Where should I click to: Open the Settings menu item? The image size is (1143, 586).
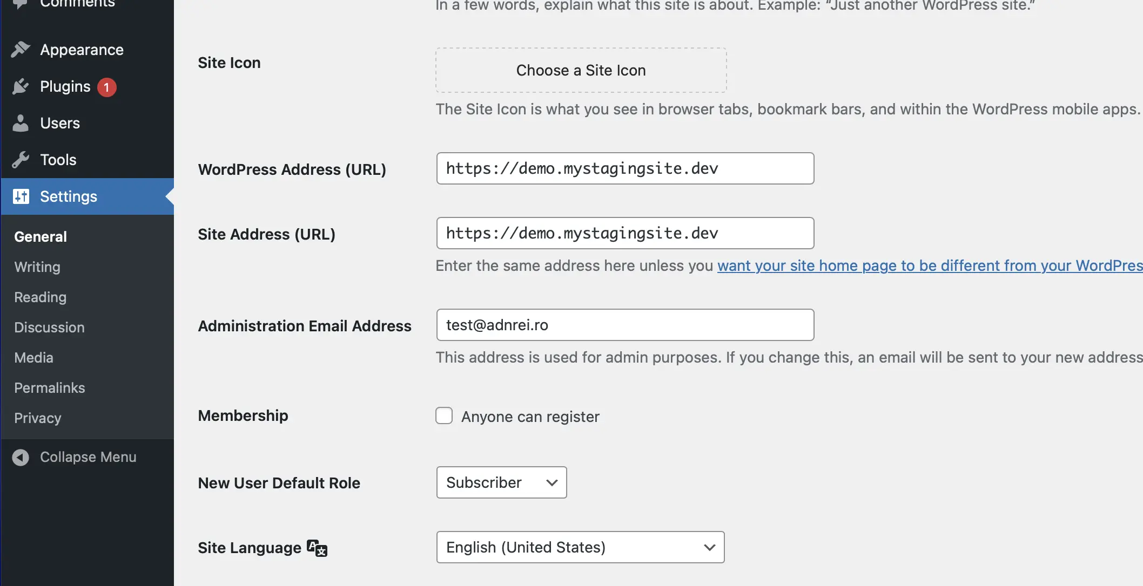click(x=88, y=196)
